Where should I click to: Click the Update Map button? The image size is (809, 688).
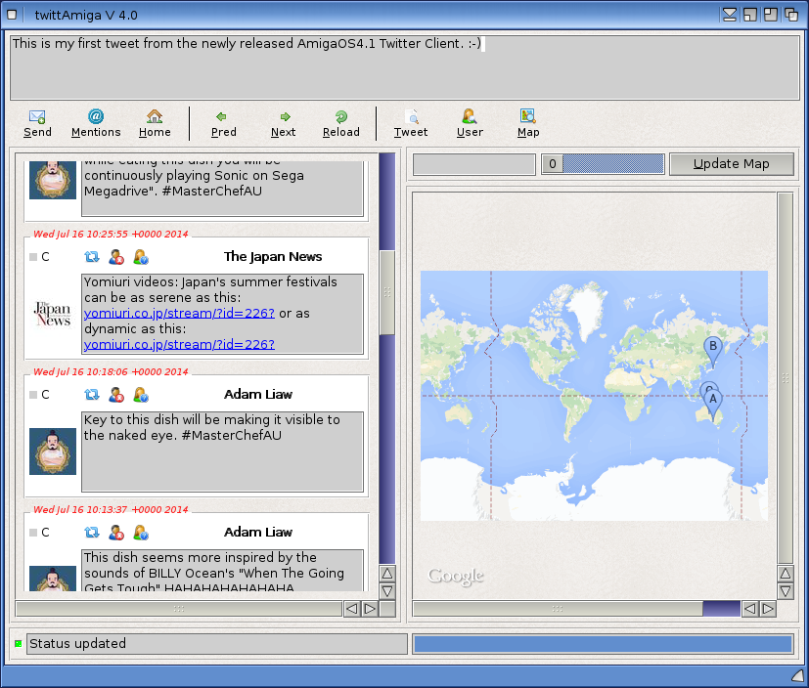(x=731, y=164)
